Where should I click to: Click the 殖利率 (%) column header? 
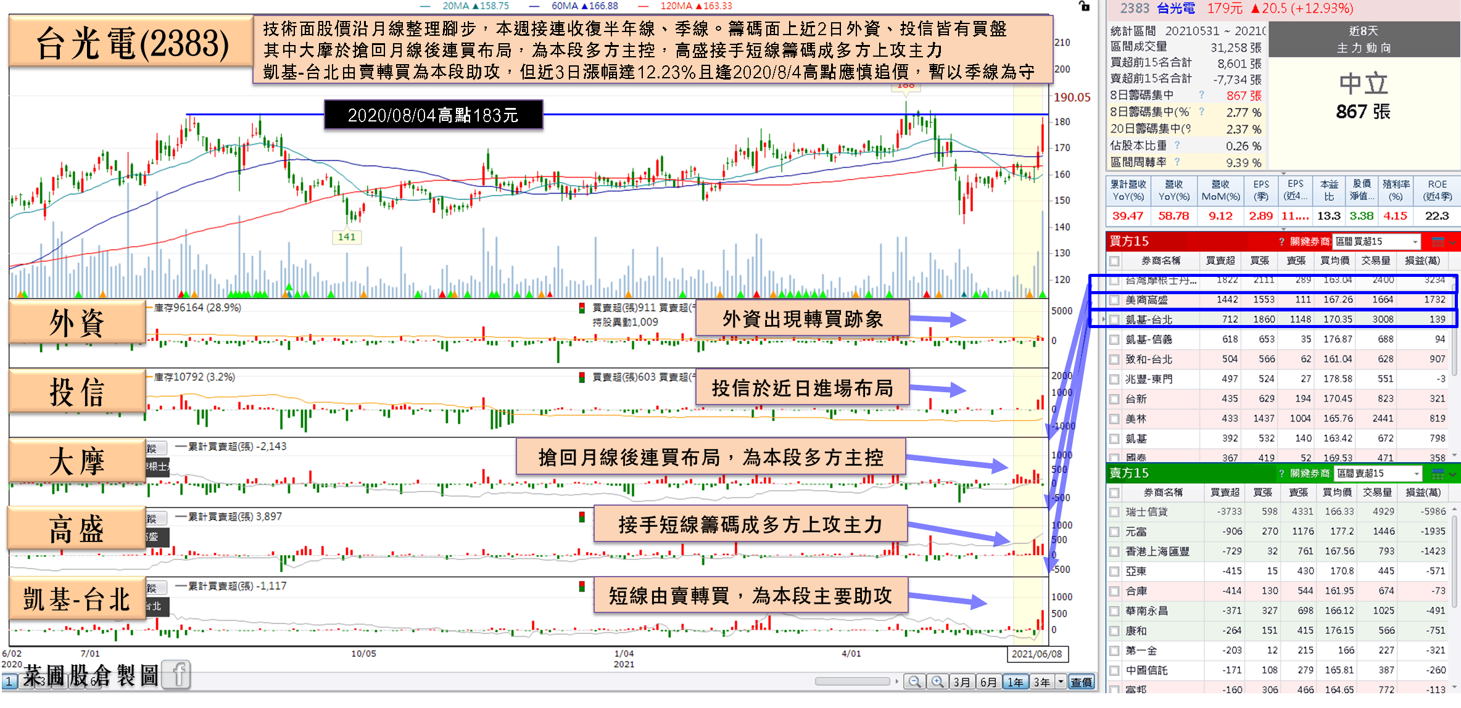[x=1396, y=191]
